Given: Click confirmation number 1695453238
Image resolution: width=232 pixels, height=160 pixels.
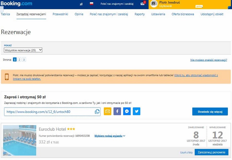Looking at the screenshot, I should click(x=82, y=136).
